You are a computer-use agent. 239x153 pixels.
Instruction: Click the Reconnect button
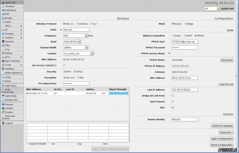click(x=226, y=60)
